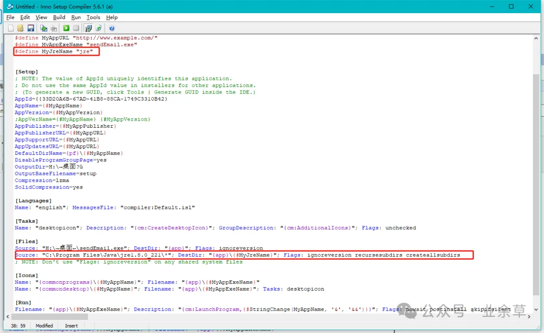
Task: Click the '[Run]' section header
Action: tap(23, 302)
